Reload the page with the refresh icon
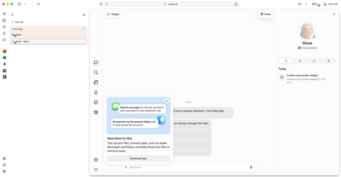This screenshot has width=341, height=177. (x=38, y=4)
